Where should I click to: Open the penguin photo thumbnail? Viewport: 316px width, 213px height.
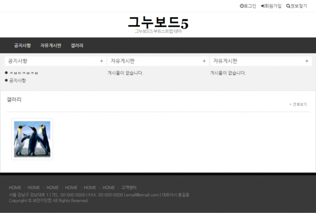pos(32,139)
